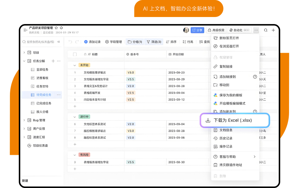
Task: Click the redo arrow icon in toolbar
Action: (x=77, y=42)
